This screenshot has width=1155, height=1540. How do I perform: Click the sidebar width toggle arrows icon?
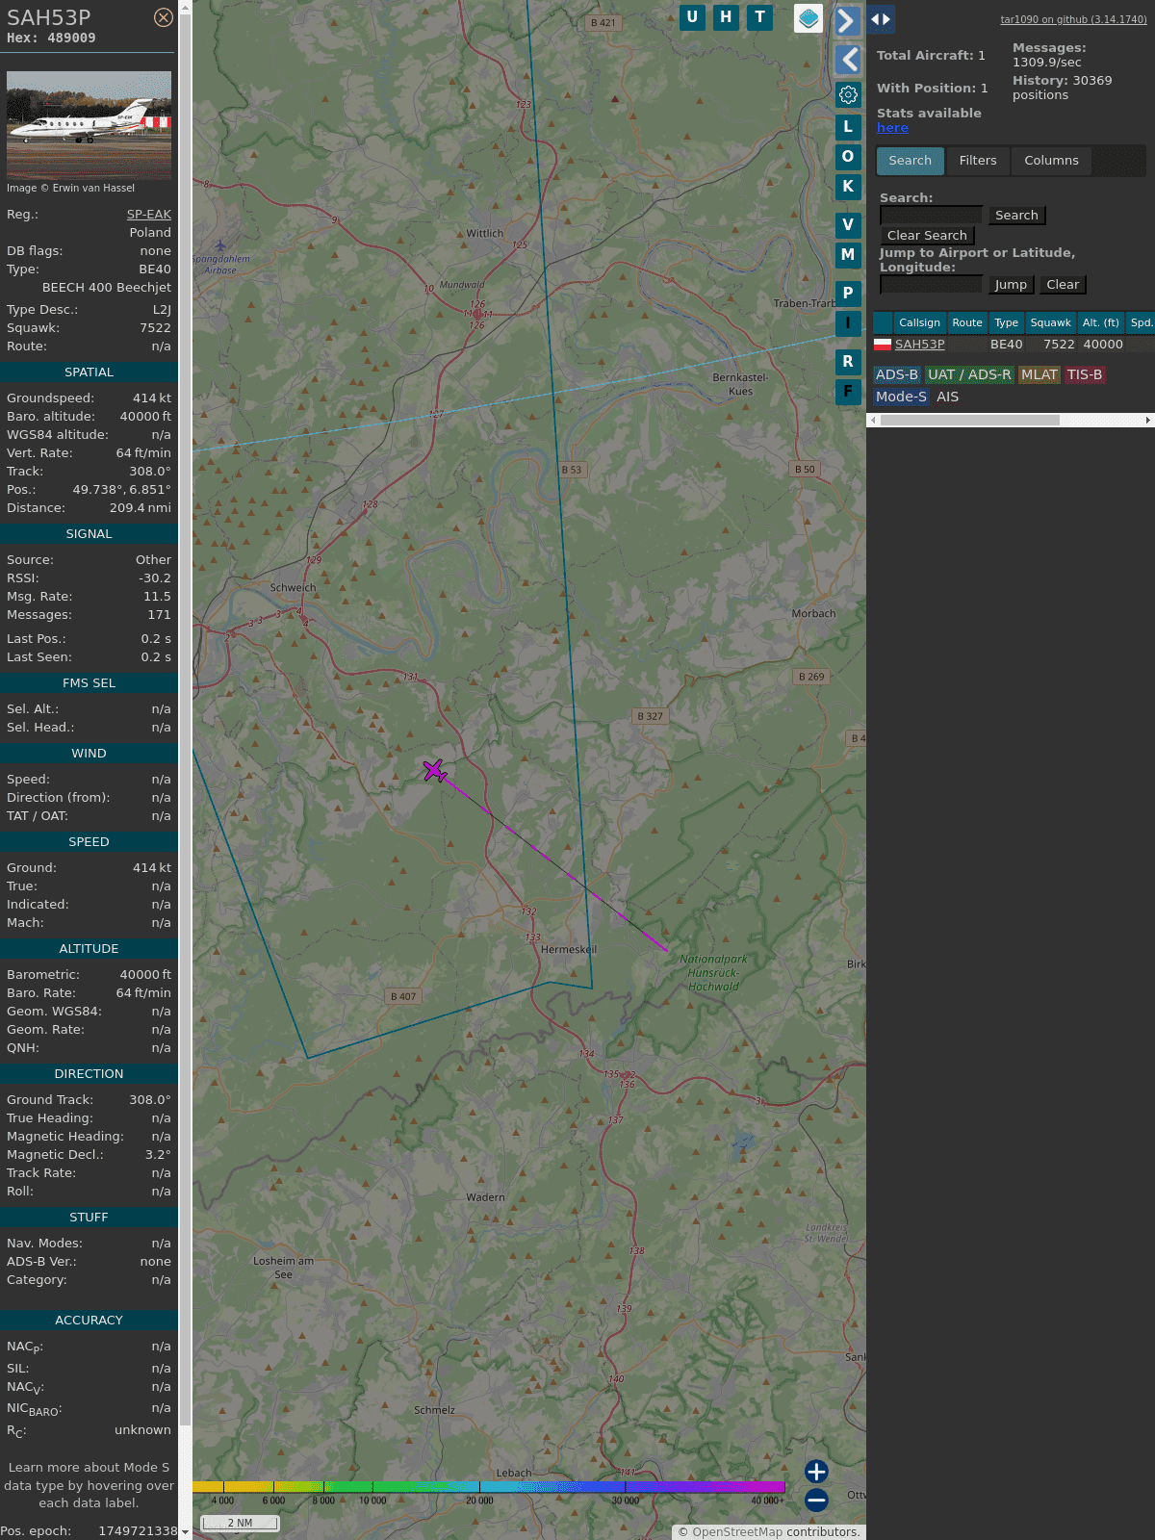(881, 19)
